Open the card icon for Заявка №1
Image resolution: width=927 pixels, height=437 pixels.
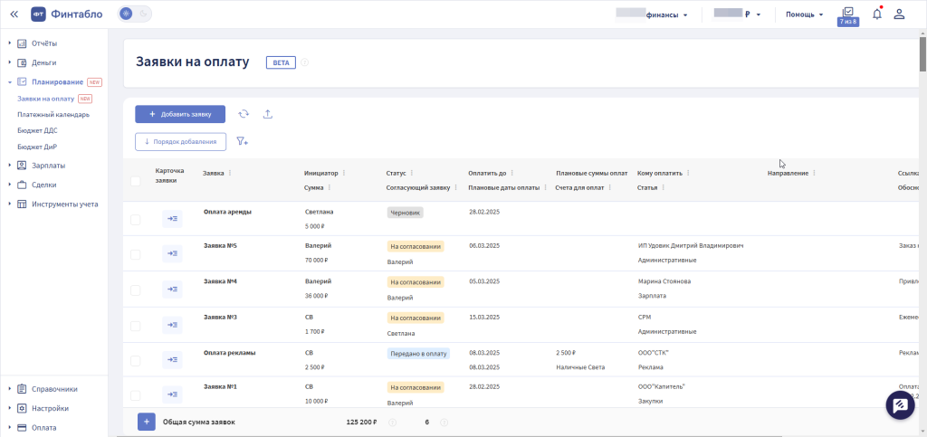(x=172, y=394)
